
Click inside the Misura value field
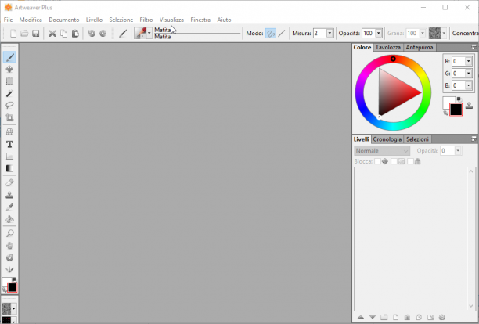click(x=319, y=34)
